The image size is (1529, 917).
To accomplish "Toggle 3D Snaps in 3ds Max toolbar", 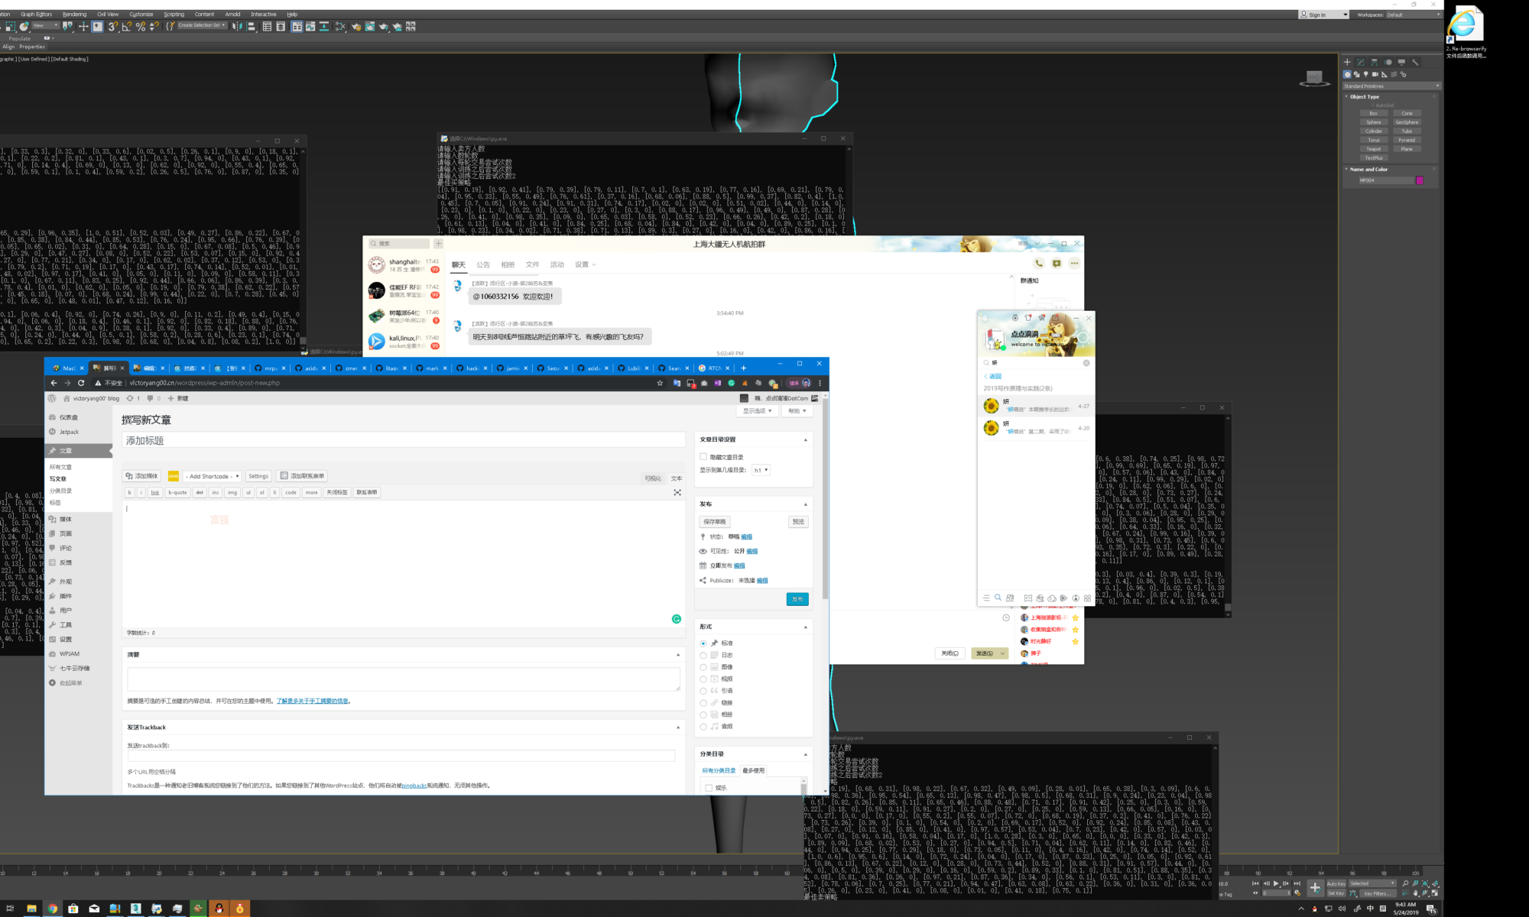I will (113, 26).
